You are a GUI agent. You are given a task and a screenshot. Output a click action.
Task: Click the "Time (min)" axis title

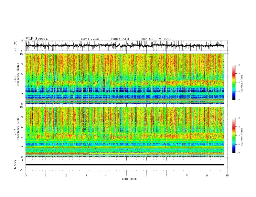(129, 179)
